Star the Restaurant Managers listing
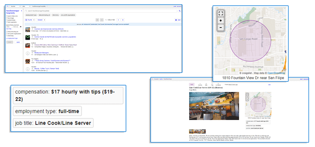This screenshot has height=147, width=315. [32, 52]
